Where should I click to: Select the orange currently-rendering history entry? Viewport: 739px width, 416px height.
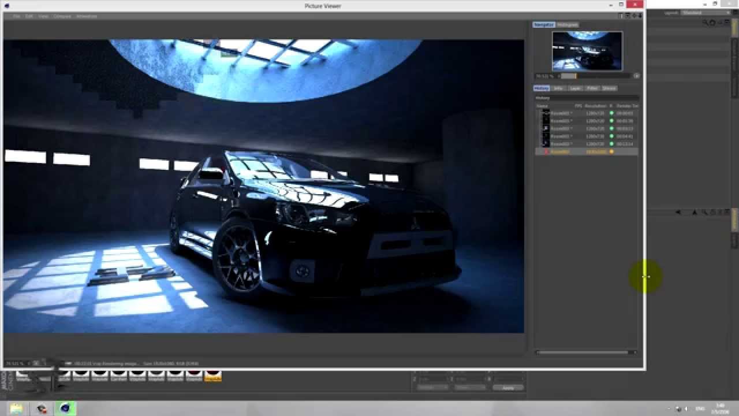point(587,151)
